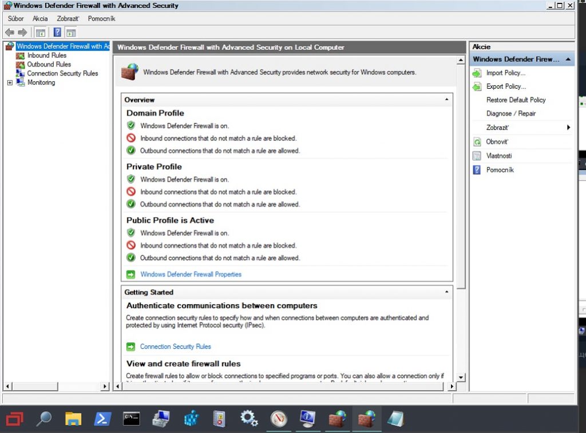
Task: Click the "Public Profile is Active" heading
Action: click(x=170, y=221)
